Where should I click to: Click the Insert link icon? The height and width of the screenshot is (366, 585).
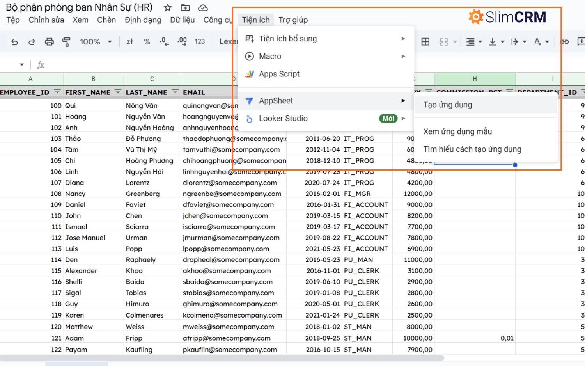coord(564,42)
